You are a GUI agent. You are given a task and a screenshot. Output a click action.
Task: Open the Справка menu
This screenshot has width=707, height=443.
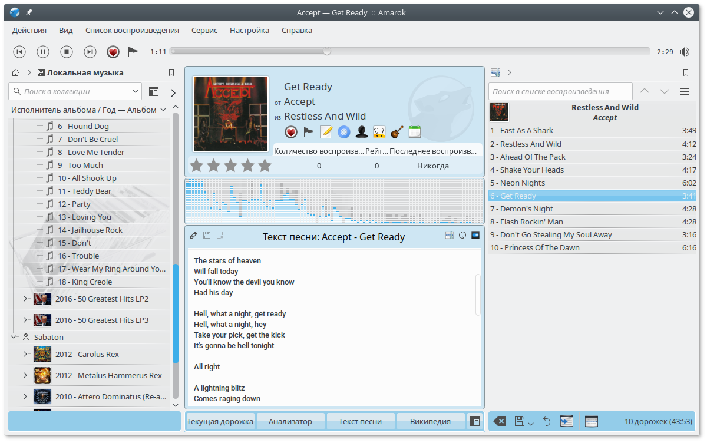[297, 30]
